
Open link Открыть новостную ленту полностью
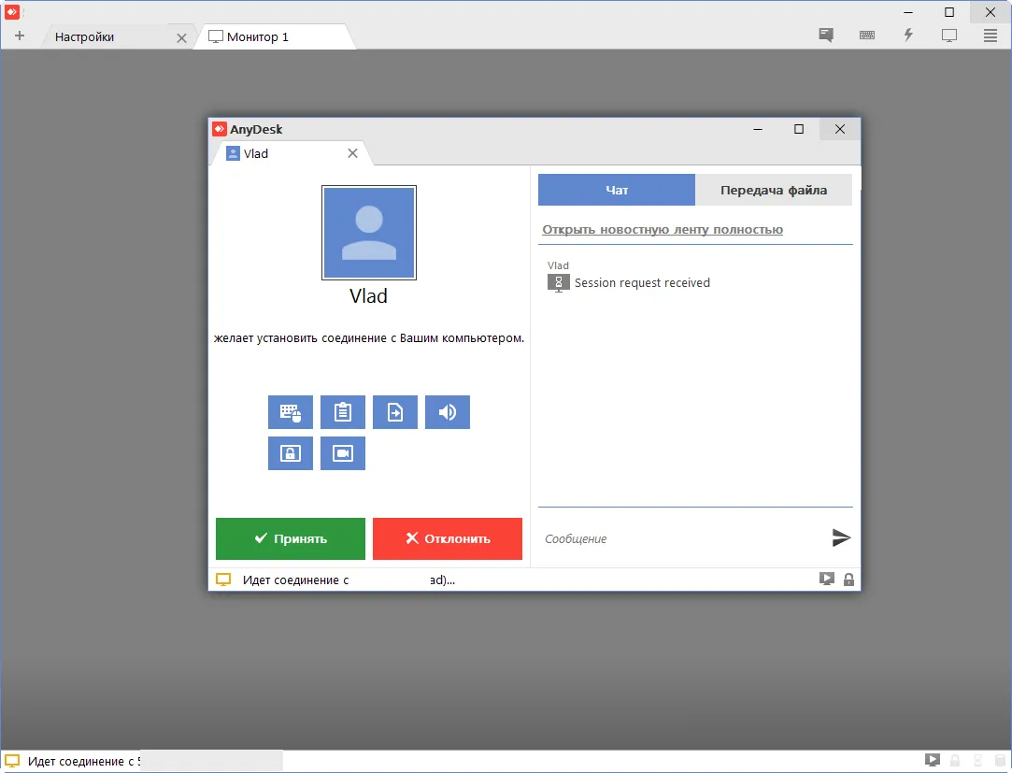point(663,229)
